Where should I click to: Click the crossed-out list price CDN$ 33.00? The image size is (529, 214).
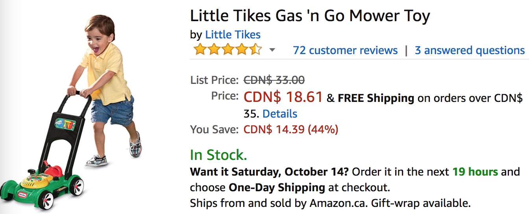274,80
